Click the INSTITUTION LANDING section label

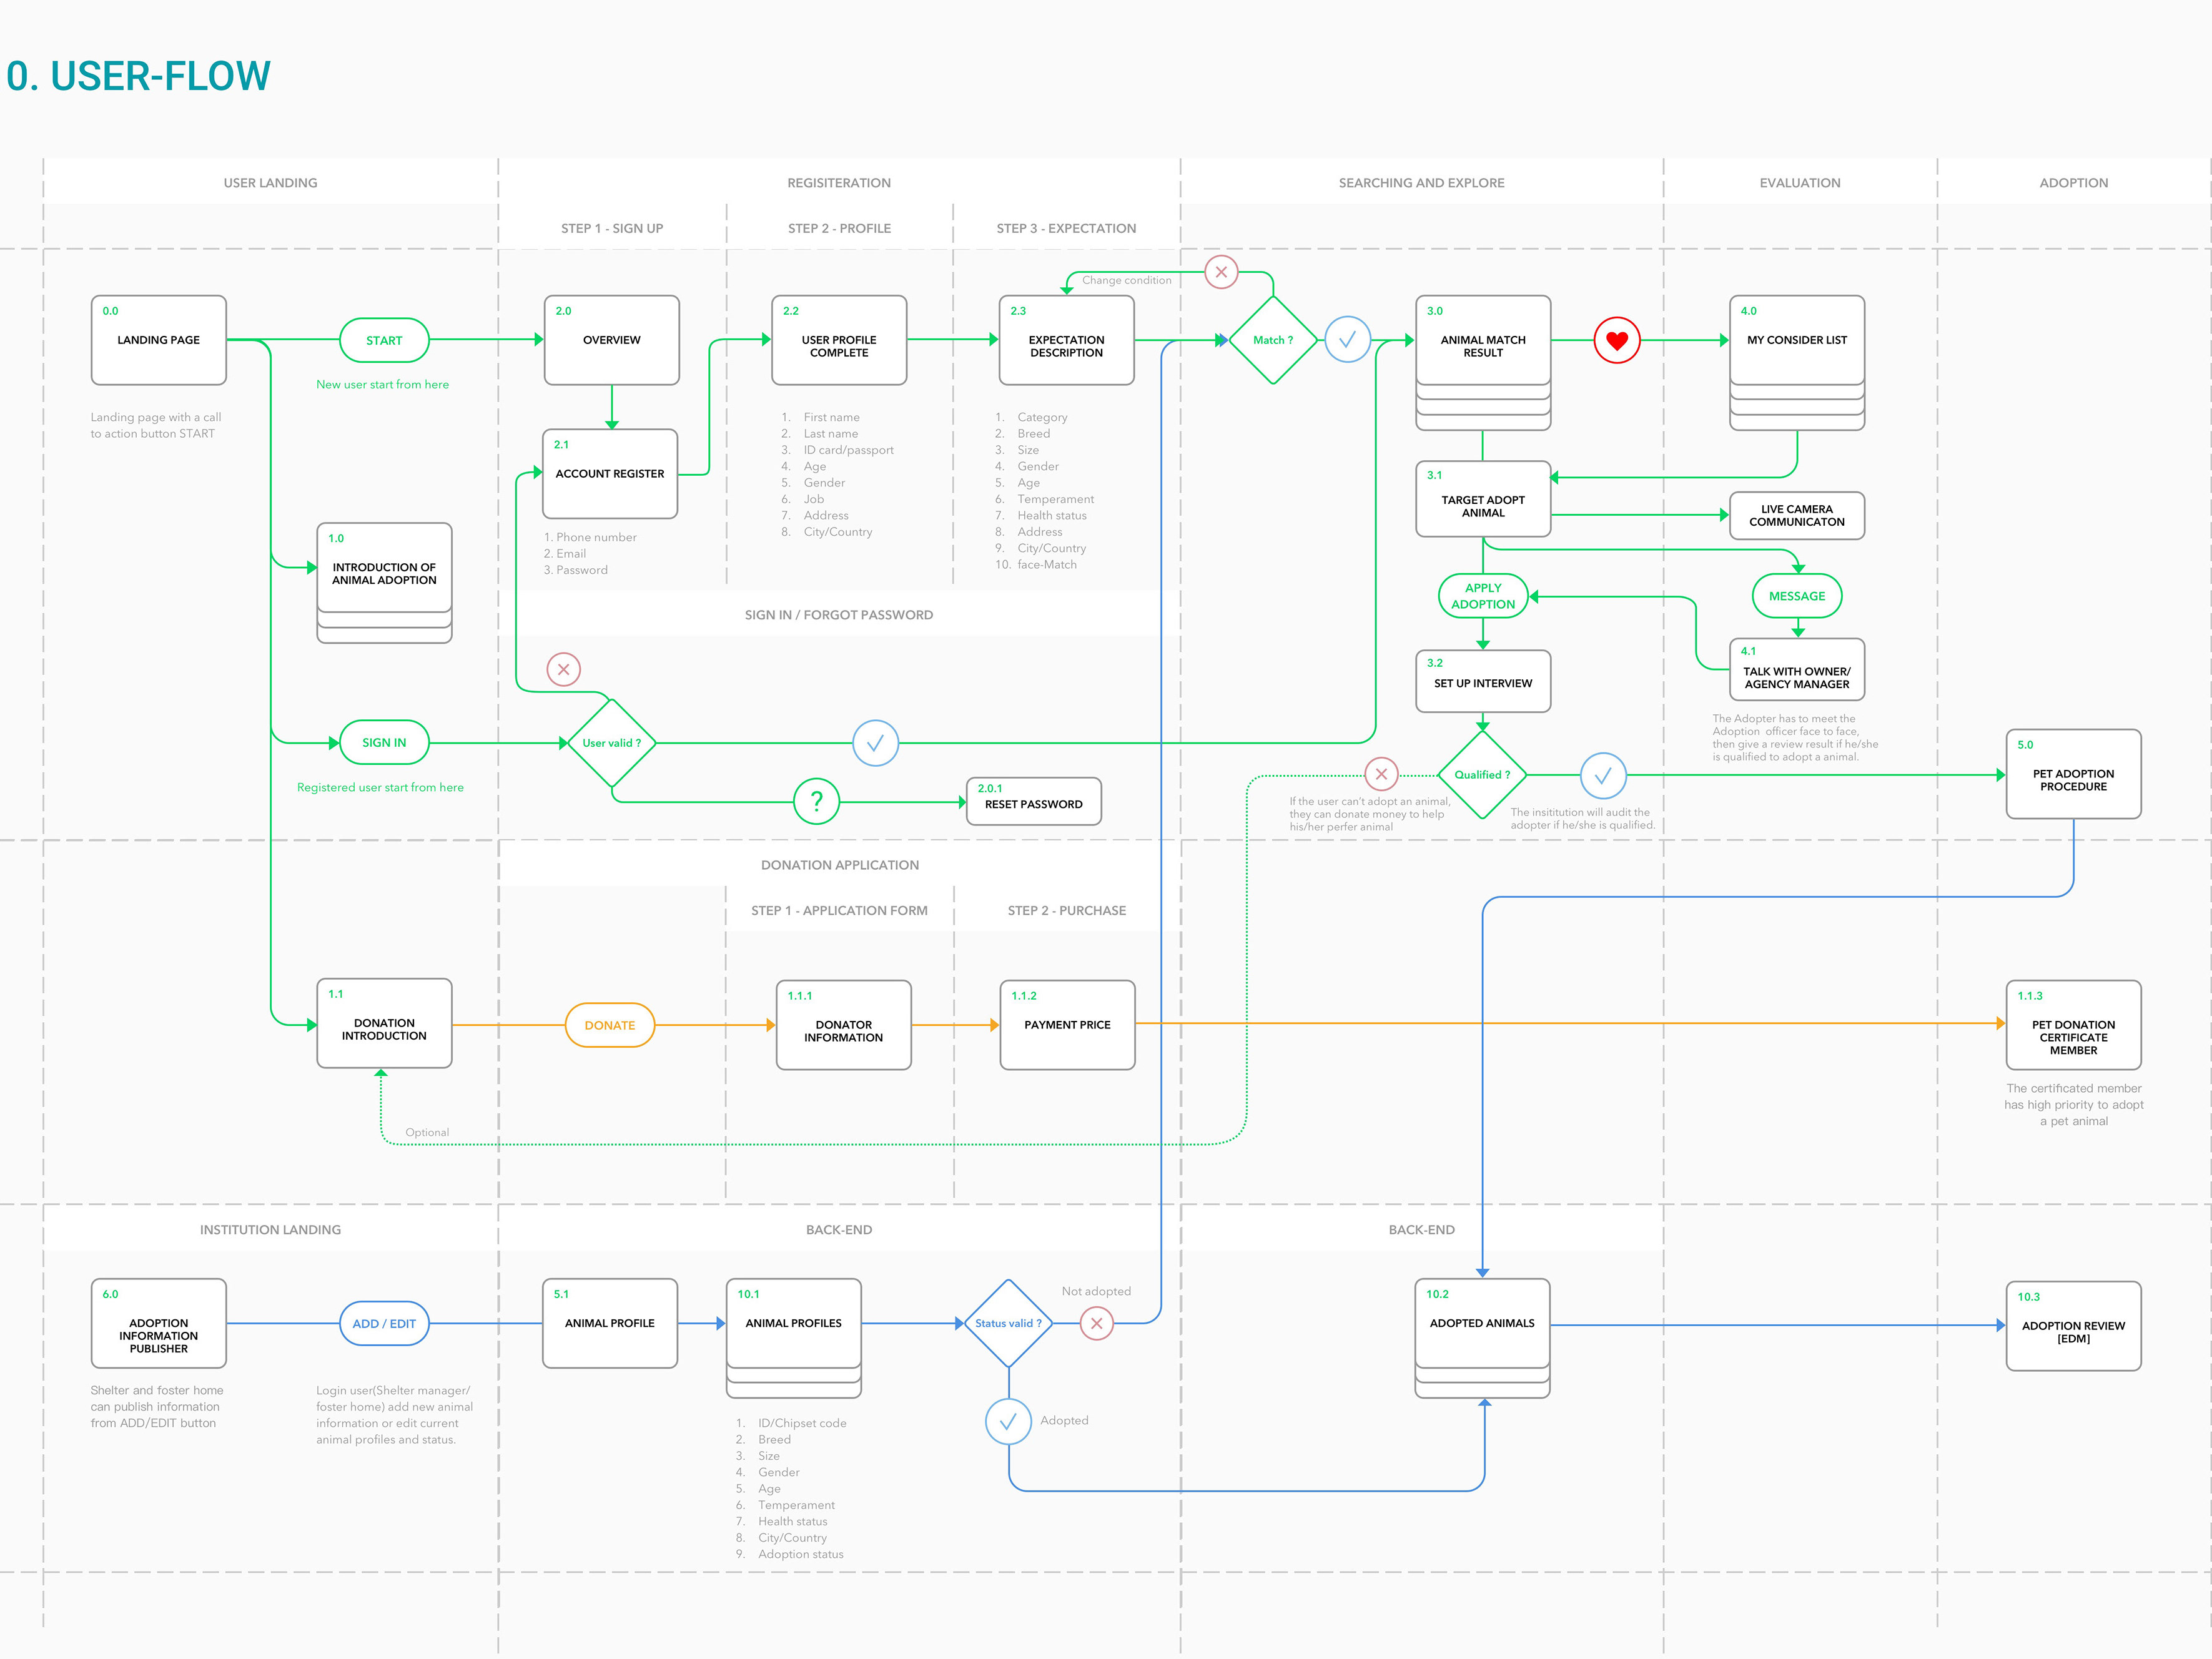[270, 1230]
